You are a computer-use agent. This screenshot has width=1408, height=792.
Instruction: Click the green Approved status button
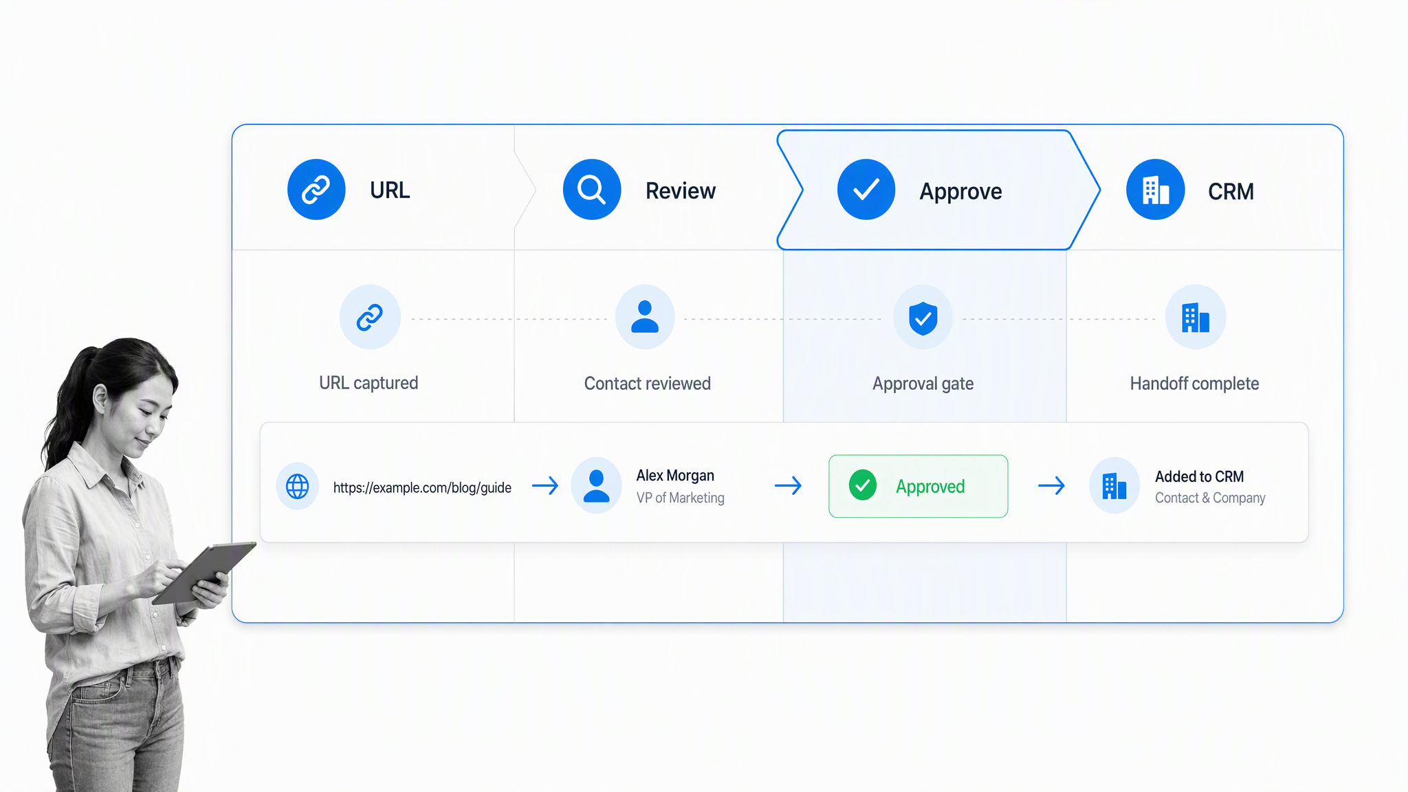click(918, 486)
